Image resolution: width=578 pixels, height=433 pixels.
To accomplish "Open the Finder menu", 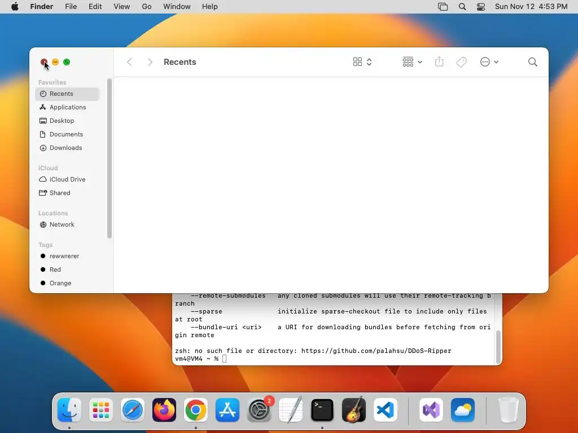I will coord(41,7).
